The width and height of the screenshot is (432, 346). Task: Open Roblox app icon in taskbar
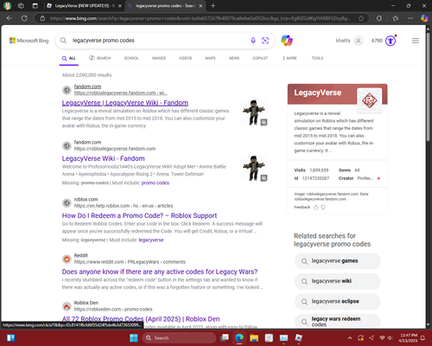coord(298,337)
